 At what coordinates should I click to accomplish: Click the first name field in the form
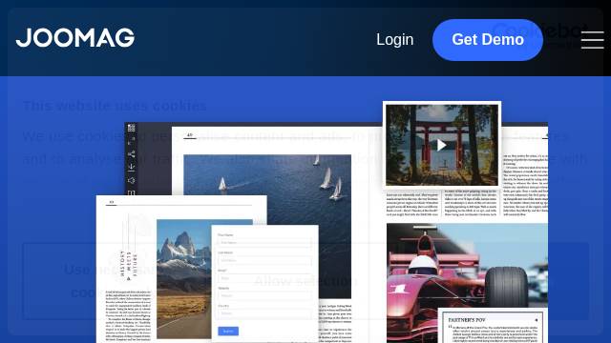pos(264,243)
